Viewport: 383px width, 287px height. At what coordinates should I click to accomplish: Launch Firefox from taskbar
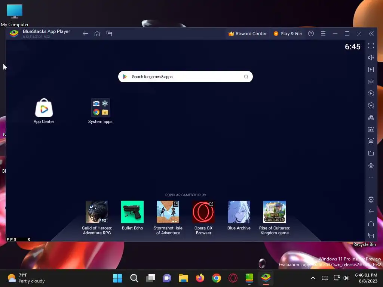tap(200, 278)
